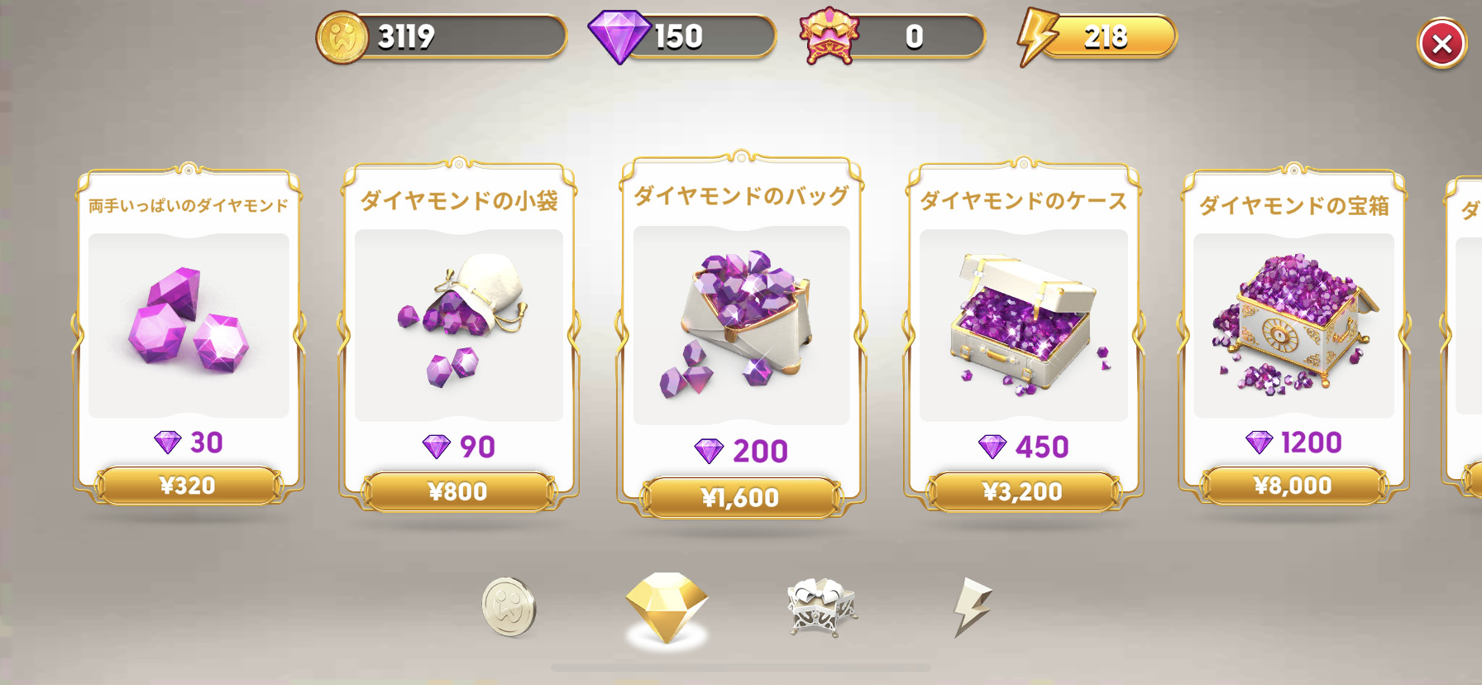Open the lightning energy shop tab

(x=973, y=607)
